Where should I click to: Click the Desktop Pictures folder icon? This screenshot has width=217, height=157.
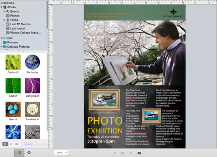pyautogui.click(x=5, y=47)
